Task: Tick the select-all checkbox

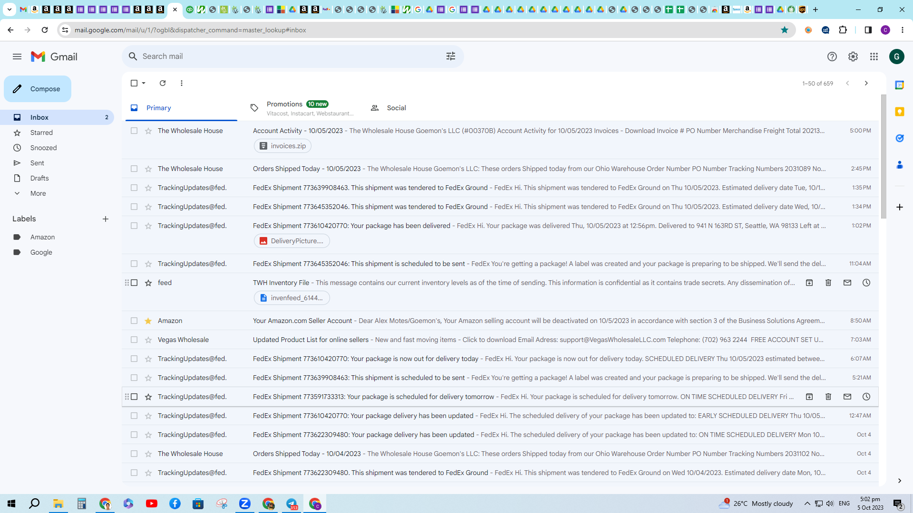Action: coord(134,83)
